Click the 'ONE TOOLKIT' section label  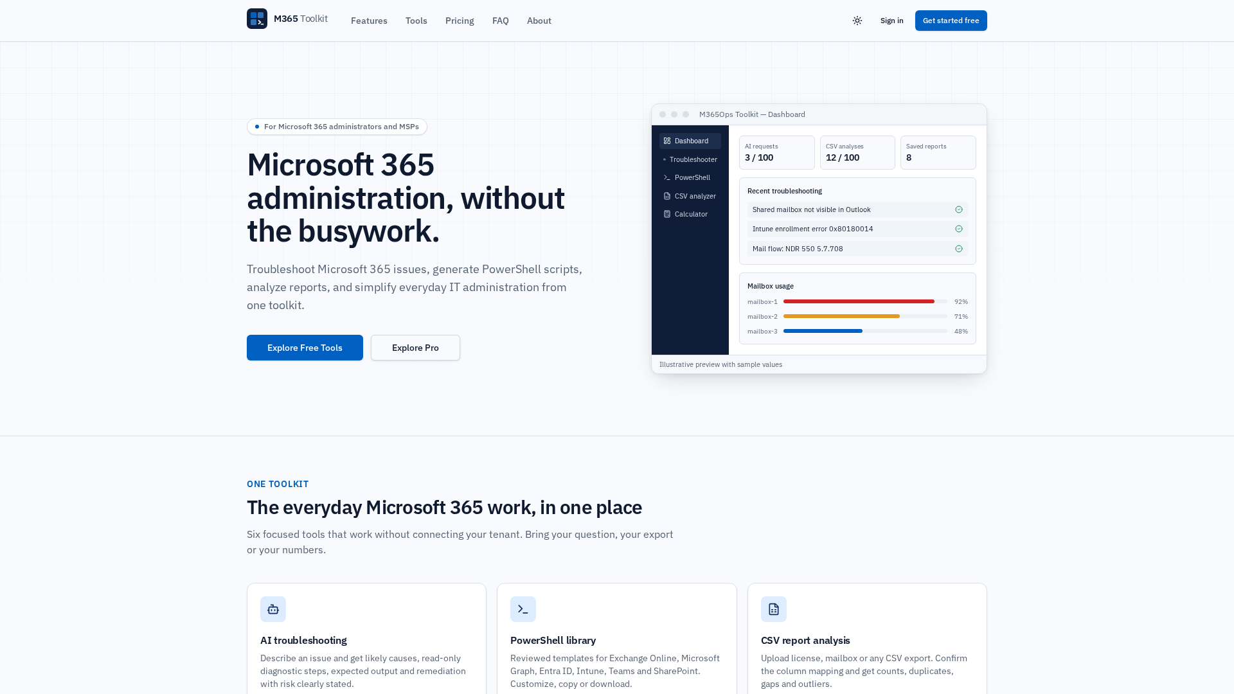click(278, 484)
